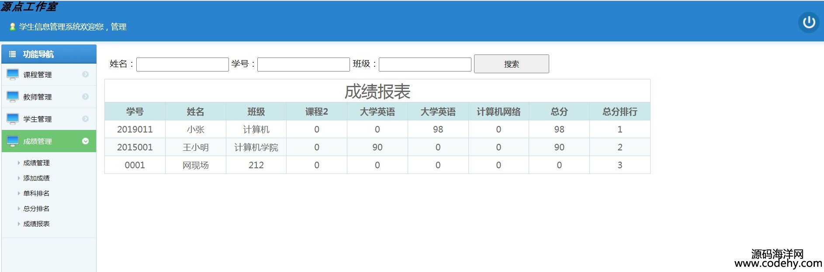Click the power logout icon
The width and height of the screenshot is (824, 272).
(x=808, y=22)
